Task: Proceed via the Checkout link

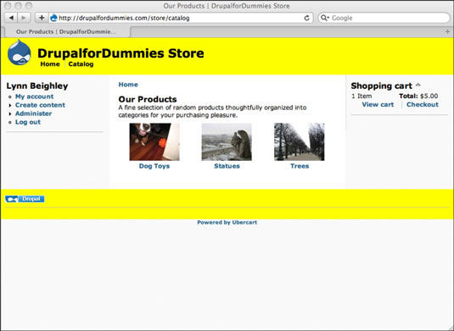Action: coord(423,105)
